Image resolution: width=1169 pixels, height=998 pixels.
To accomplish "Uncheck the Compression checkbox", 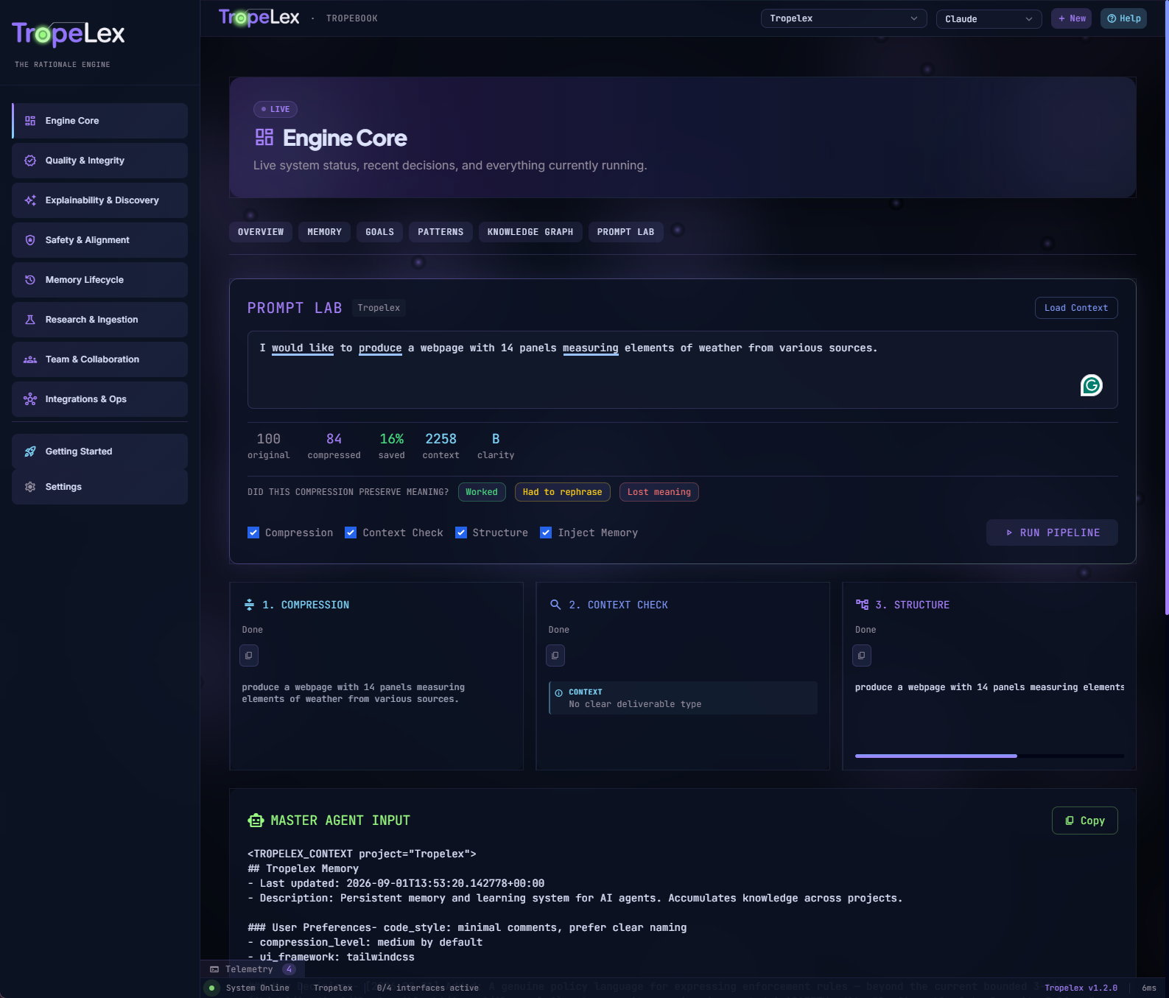I will click(253, 533).
